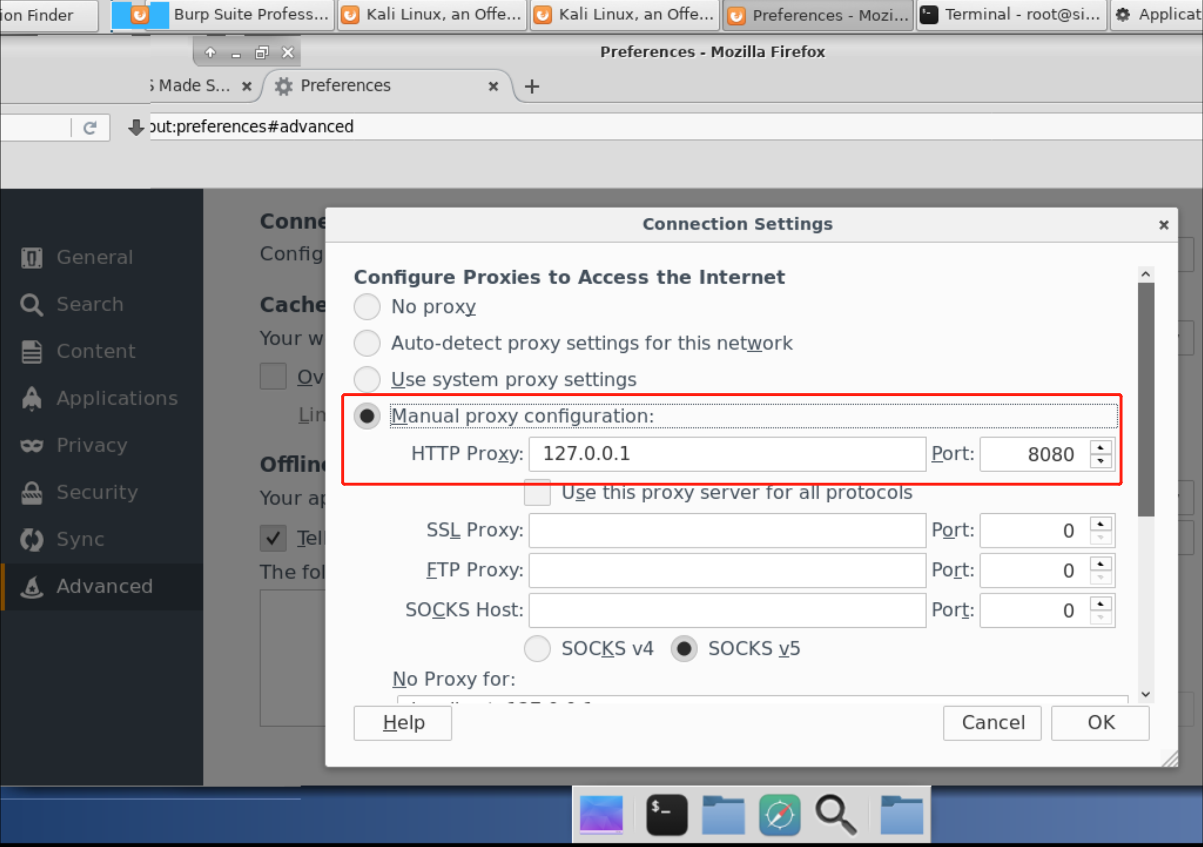Click the Help button
The height and width of the screenshot is (847, 1203).
click(x=405, y=722)
